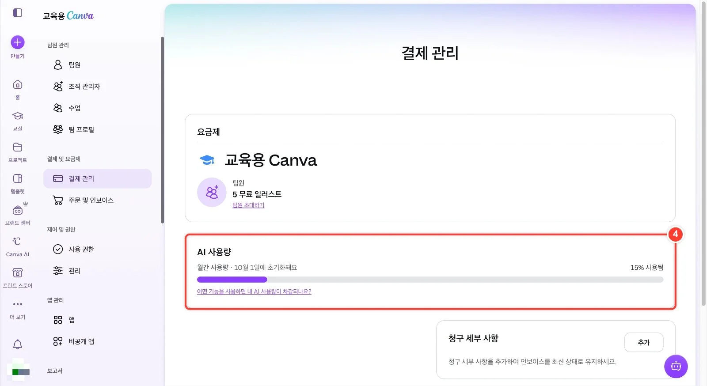Open notifications bell icon
This screenshot has height=386, width=707.
18,344
